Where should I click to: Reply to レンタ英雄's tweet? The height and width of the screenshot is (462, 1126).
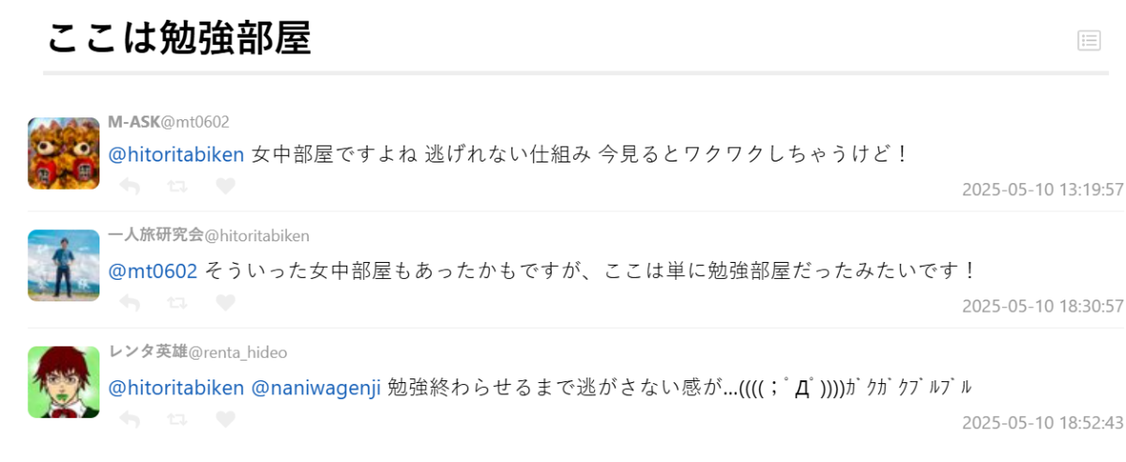[x=130, y=420]
